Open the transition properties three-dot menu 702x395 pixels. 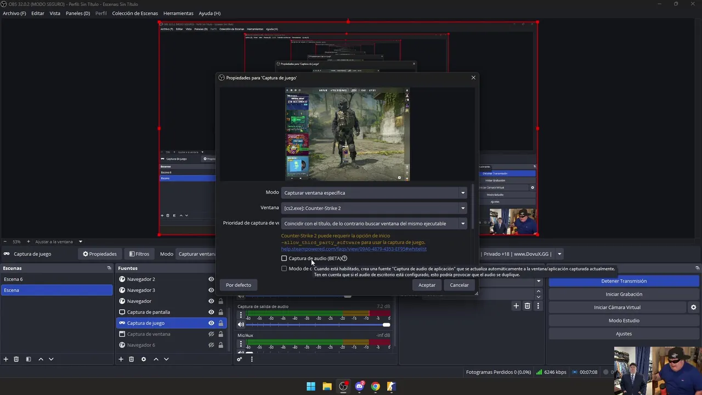(538, 306)
